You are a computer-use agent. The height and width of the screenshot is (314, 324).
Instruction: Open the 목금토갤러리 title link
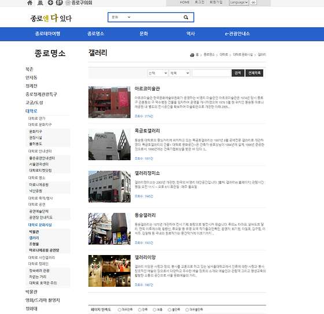tap(148, 131)
